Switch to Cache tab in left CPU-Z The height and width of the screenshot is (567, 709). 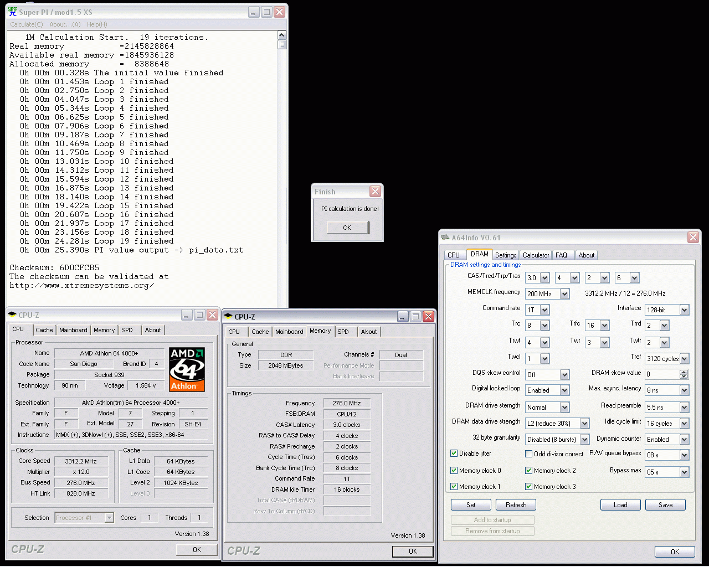[x=44, y=330]
